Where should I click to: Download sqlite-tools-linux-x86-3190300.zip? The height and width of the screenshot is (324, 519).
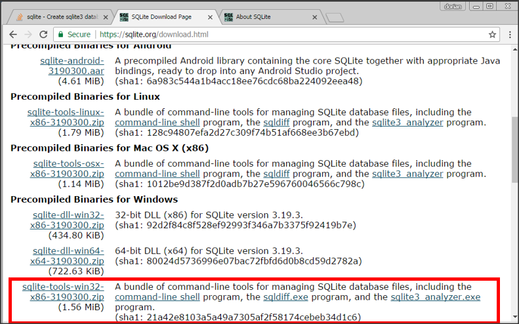click(x=66, y=117)
